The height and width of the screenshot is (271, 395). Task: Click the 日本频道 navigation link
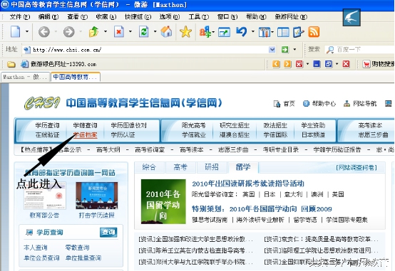click(x=314, y=135)
